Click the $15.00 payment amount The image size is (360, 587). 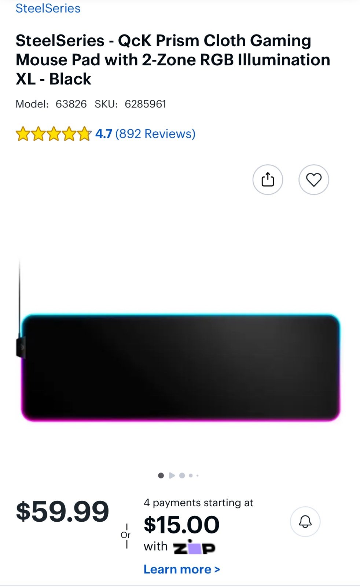pyautogui.click(x=182, y=525)
